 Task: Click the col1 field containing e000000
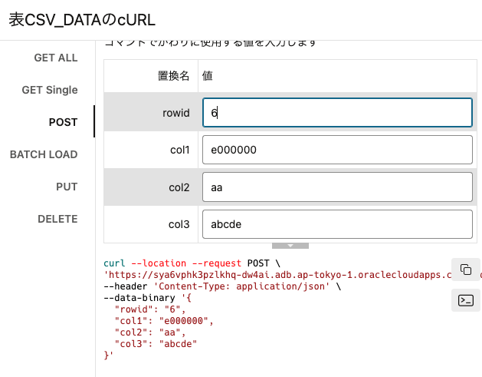pyautogui.click(x=337, y=150)
